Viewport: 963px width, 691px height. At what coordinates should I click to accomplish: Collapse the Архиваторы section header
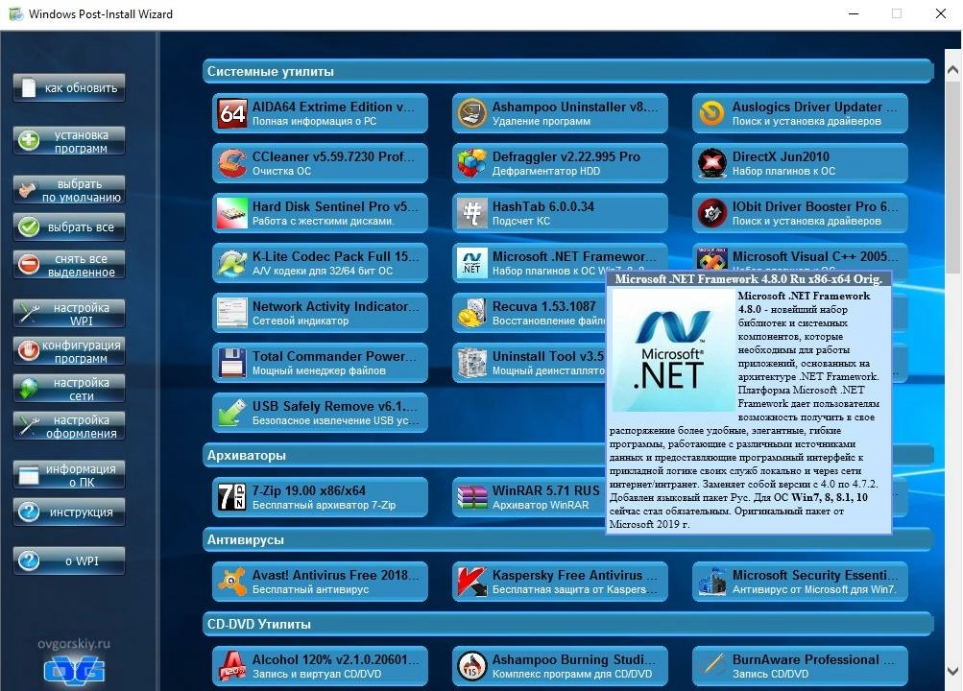566,455
